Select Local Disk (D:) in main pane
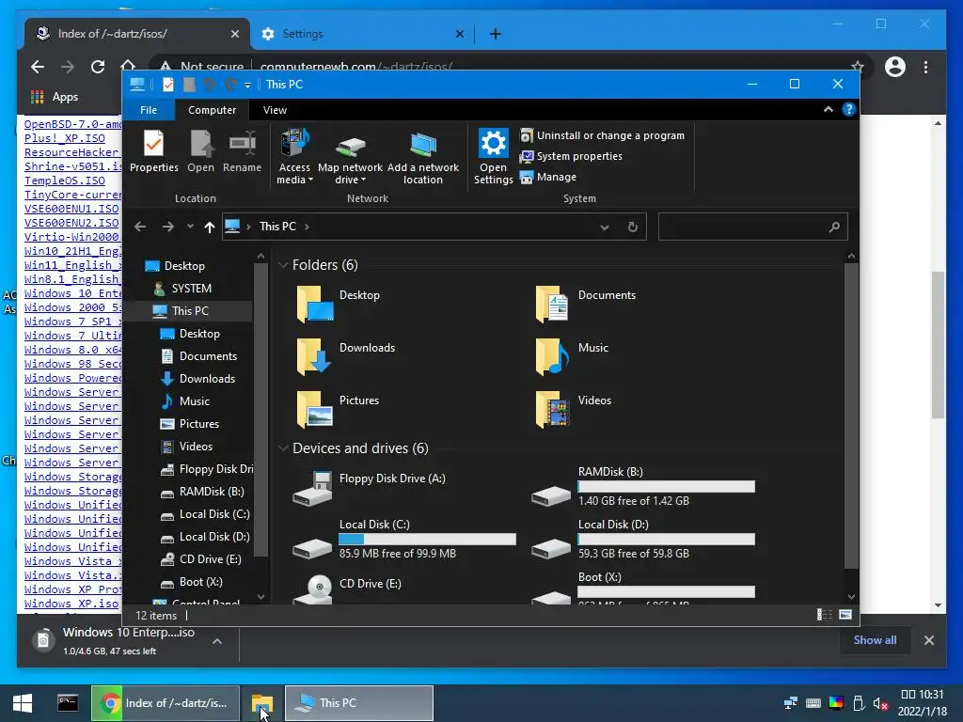Viewport: 963px width, 722px height. (642, 541)
